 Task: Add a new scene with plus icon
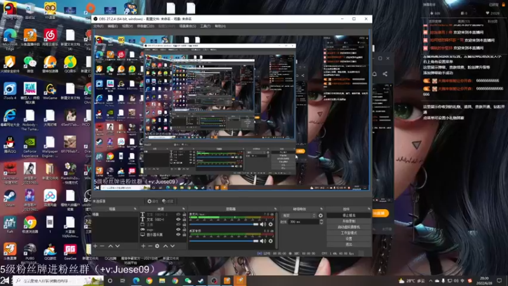coord(95,246)
